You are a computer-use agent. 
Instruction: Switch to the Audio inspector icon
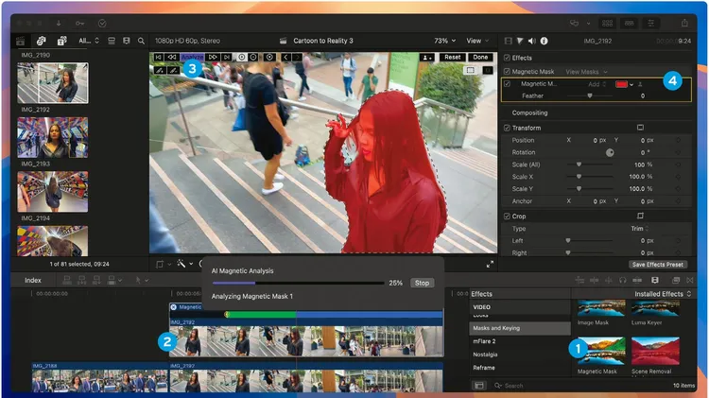[x=531, y=41]
